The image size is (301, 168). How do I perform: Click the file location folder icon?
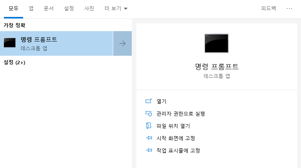(x=149, y=126)
